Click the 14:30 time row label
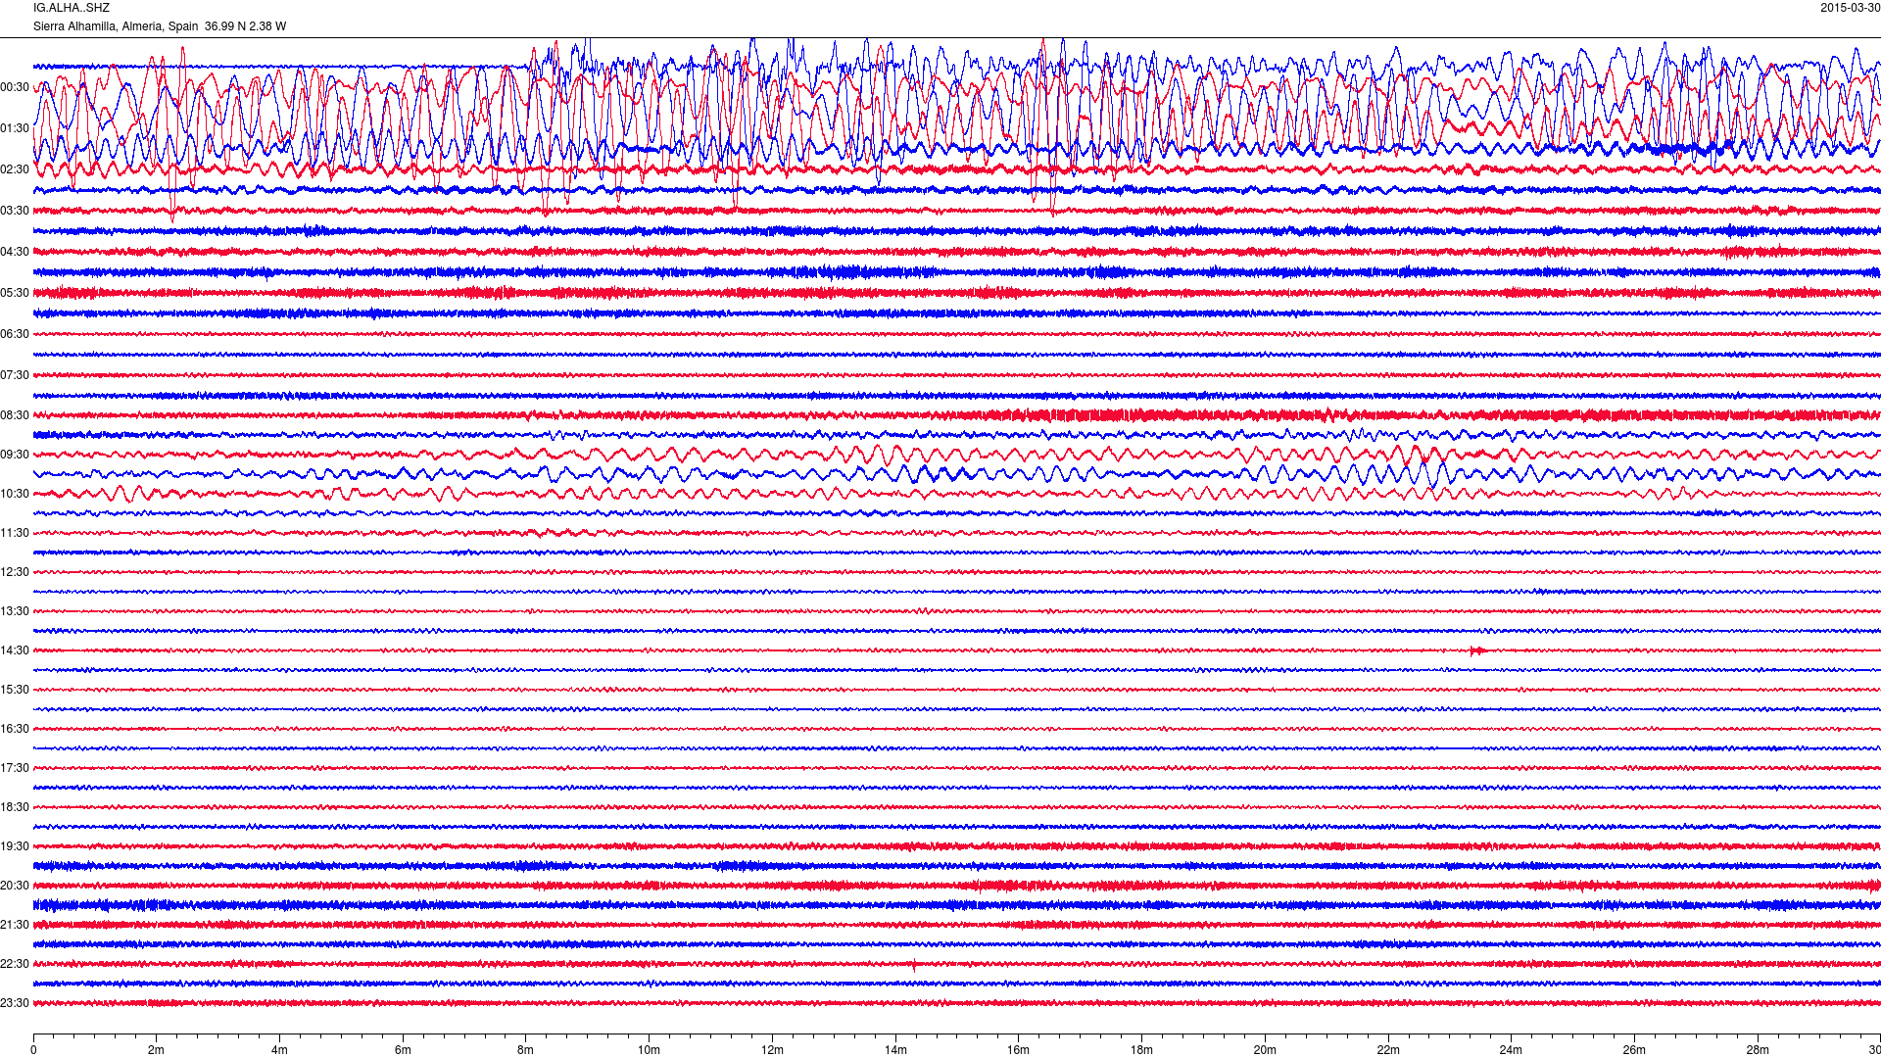The height and width of the screenshot is (1058, 1881). 15,650
